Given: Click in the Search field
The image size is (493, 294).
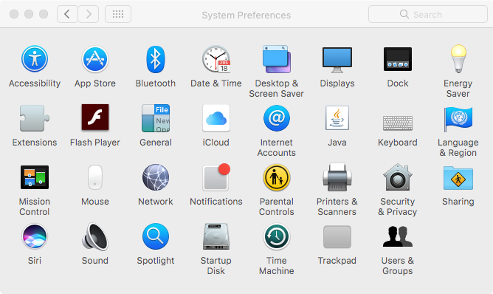Looking at the screenshot, I should point(428,14).
